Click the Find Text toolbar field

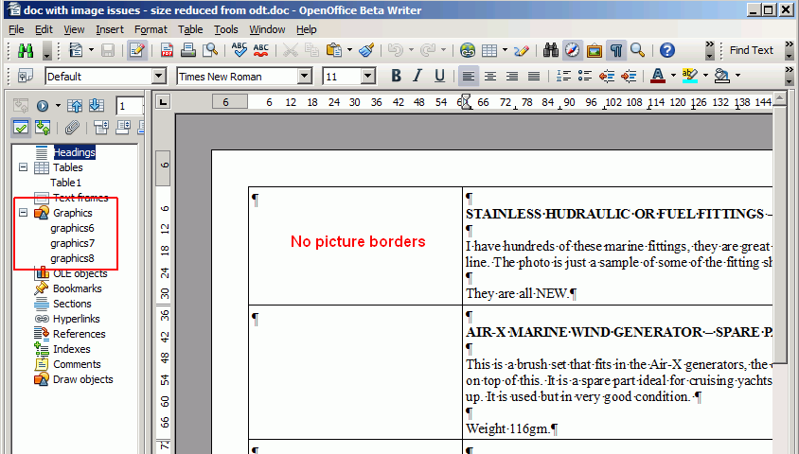click(x=751, y=50)
